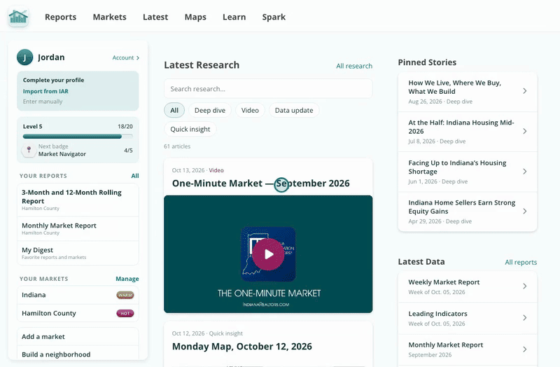This screenshot has height=367, width=560.
Task: Open September 2026 Monthly Market Report
Action: (468, 349)
